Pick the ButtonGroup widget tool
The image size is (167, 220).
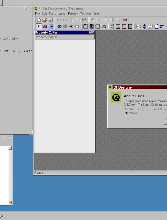(92, 27)
